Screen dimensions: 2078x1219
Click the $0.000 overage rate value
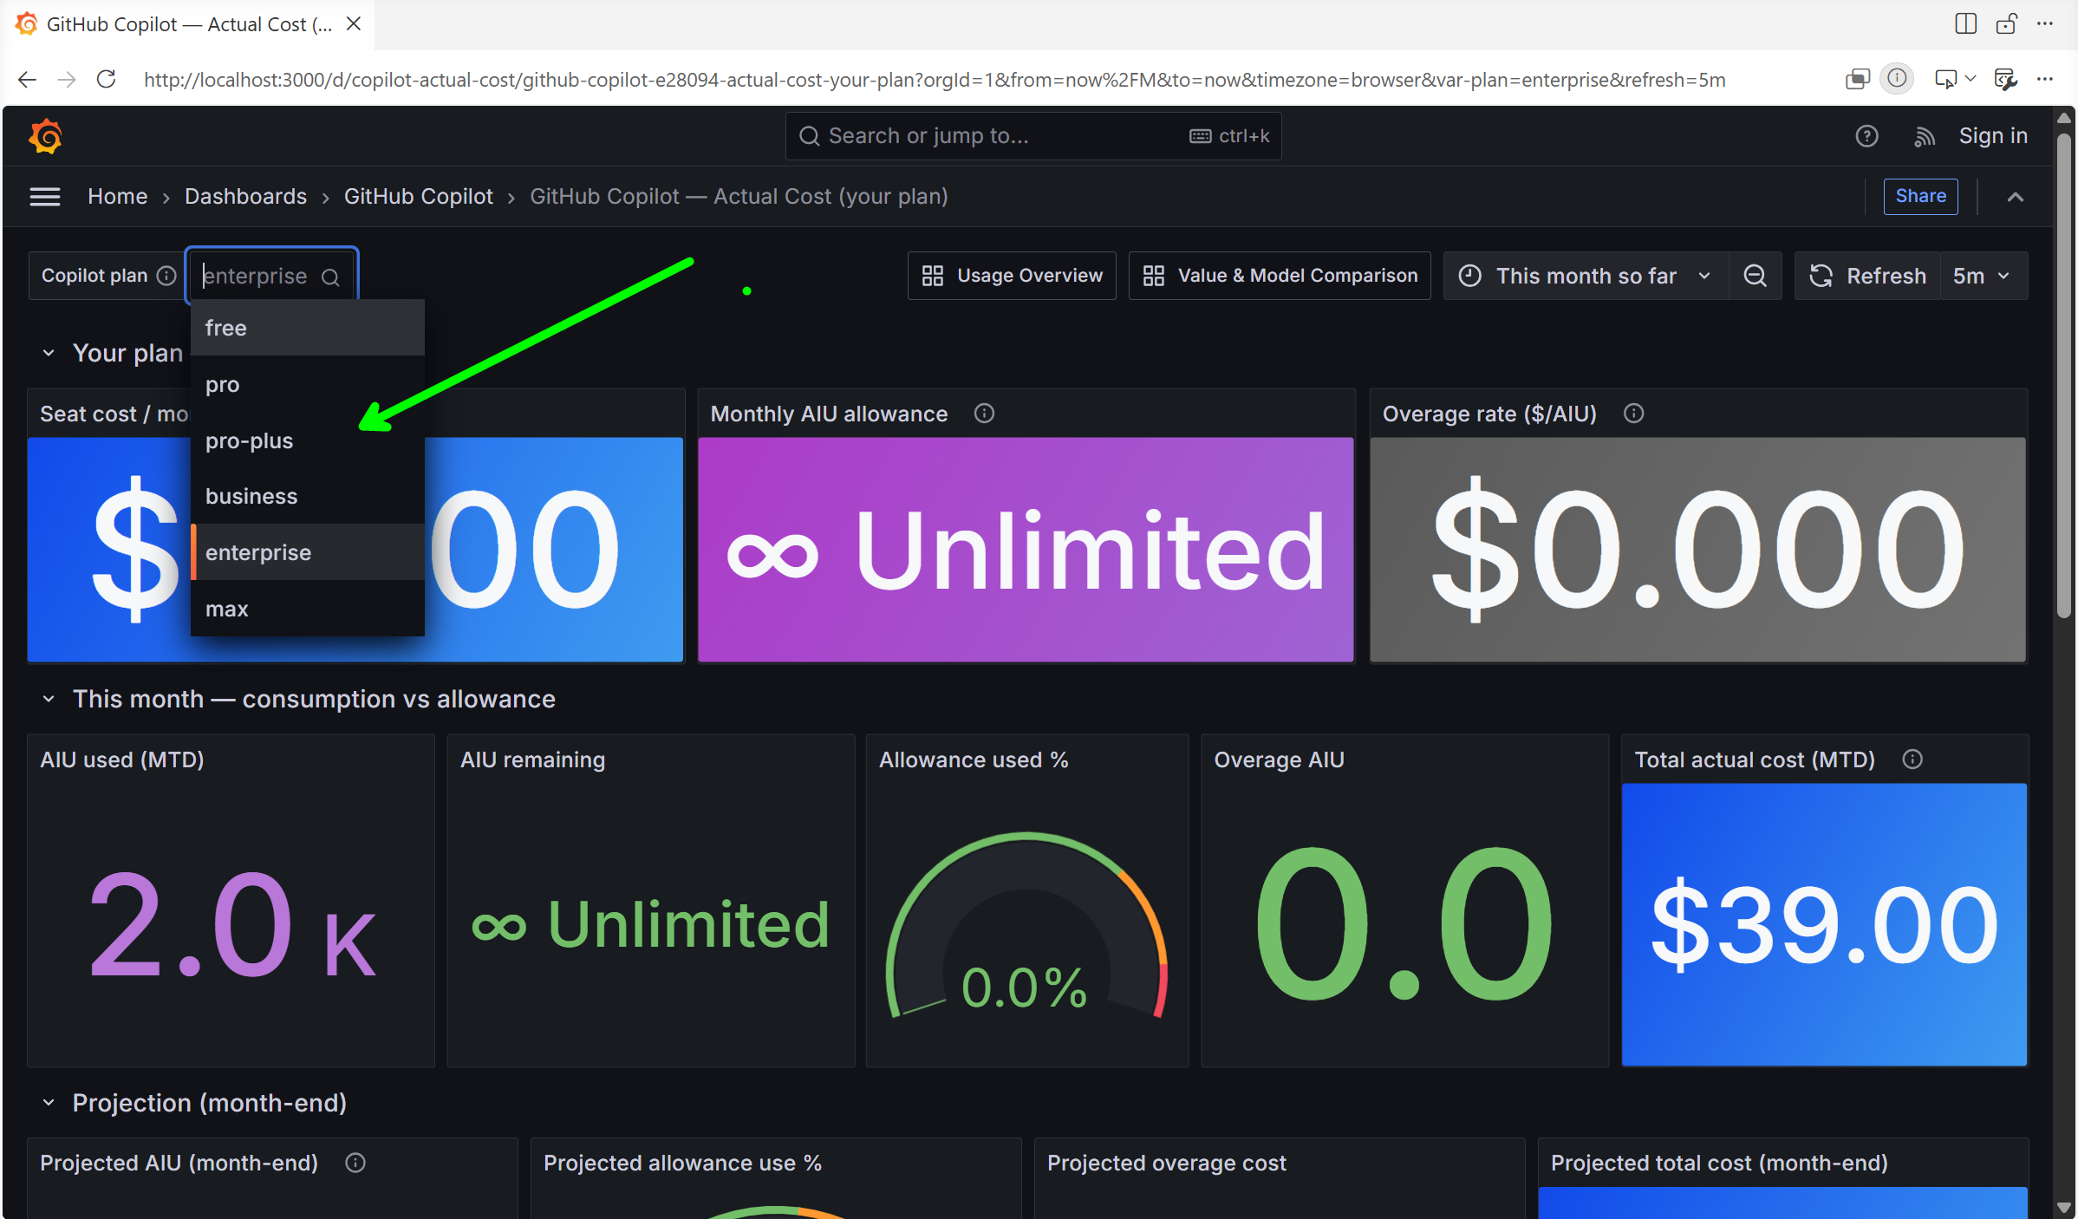click(1697, 551)
